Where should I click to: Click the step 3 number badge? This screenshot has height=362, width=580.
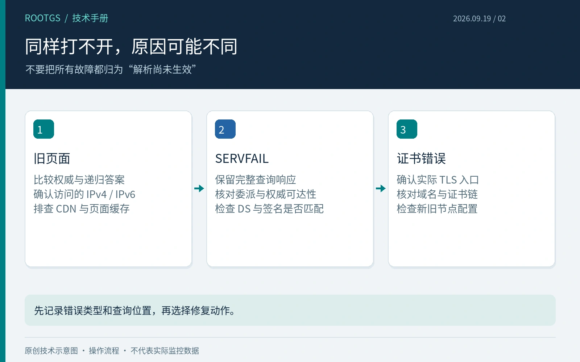[407, 129]
